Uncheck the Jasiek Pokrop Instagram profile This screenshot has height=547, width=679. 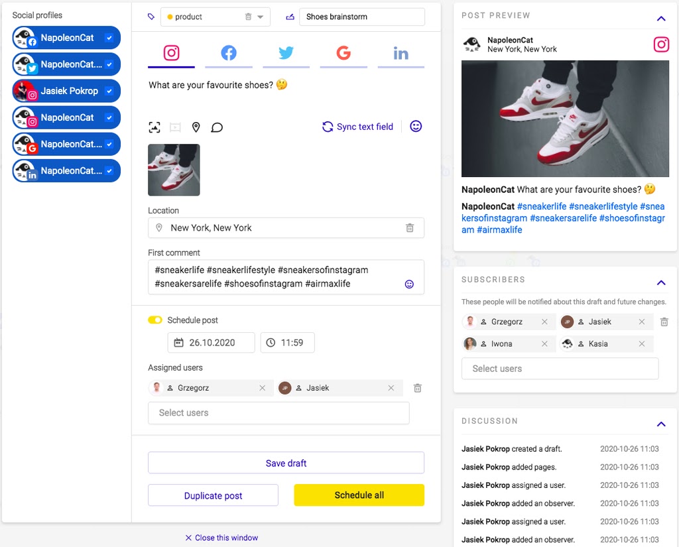(x=109, y=91)
